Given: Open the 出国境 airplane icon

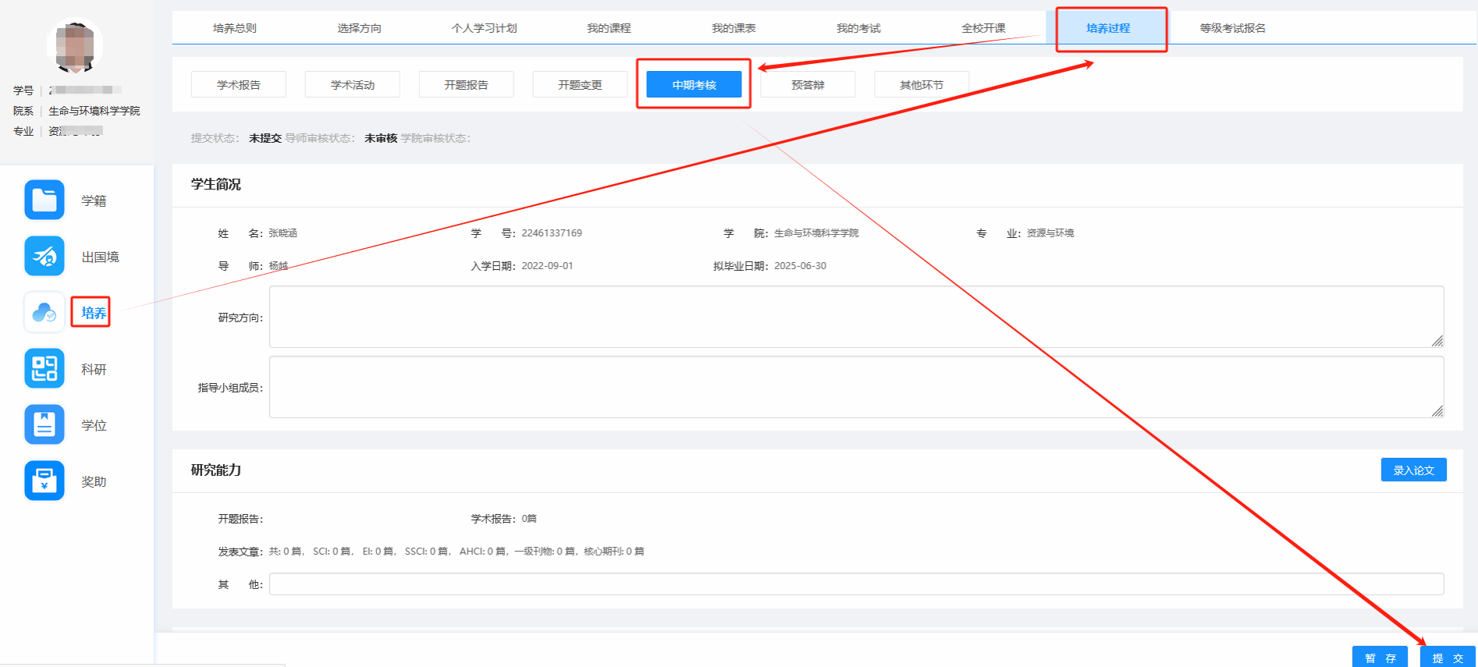Looking at the screenshot, I should (44, 257).
